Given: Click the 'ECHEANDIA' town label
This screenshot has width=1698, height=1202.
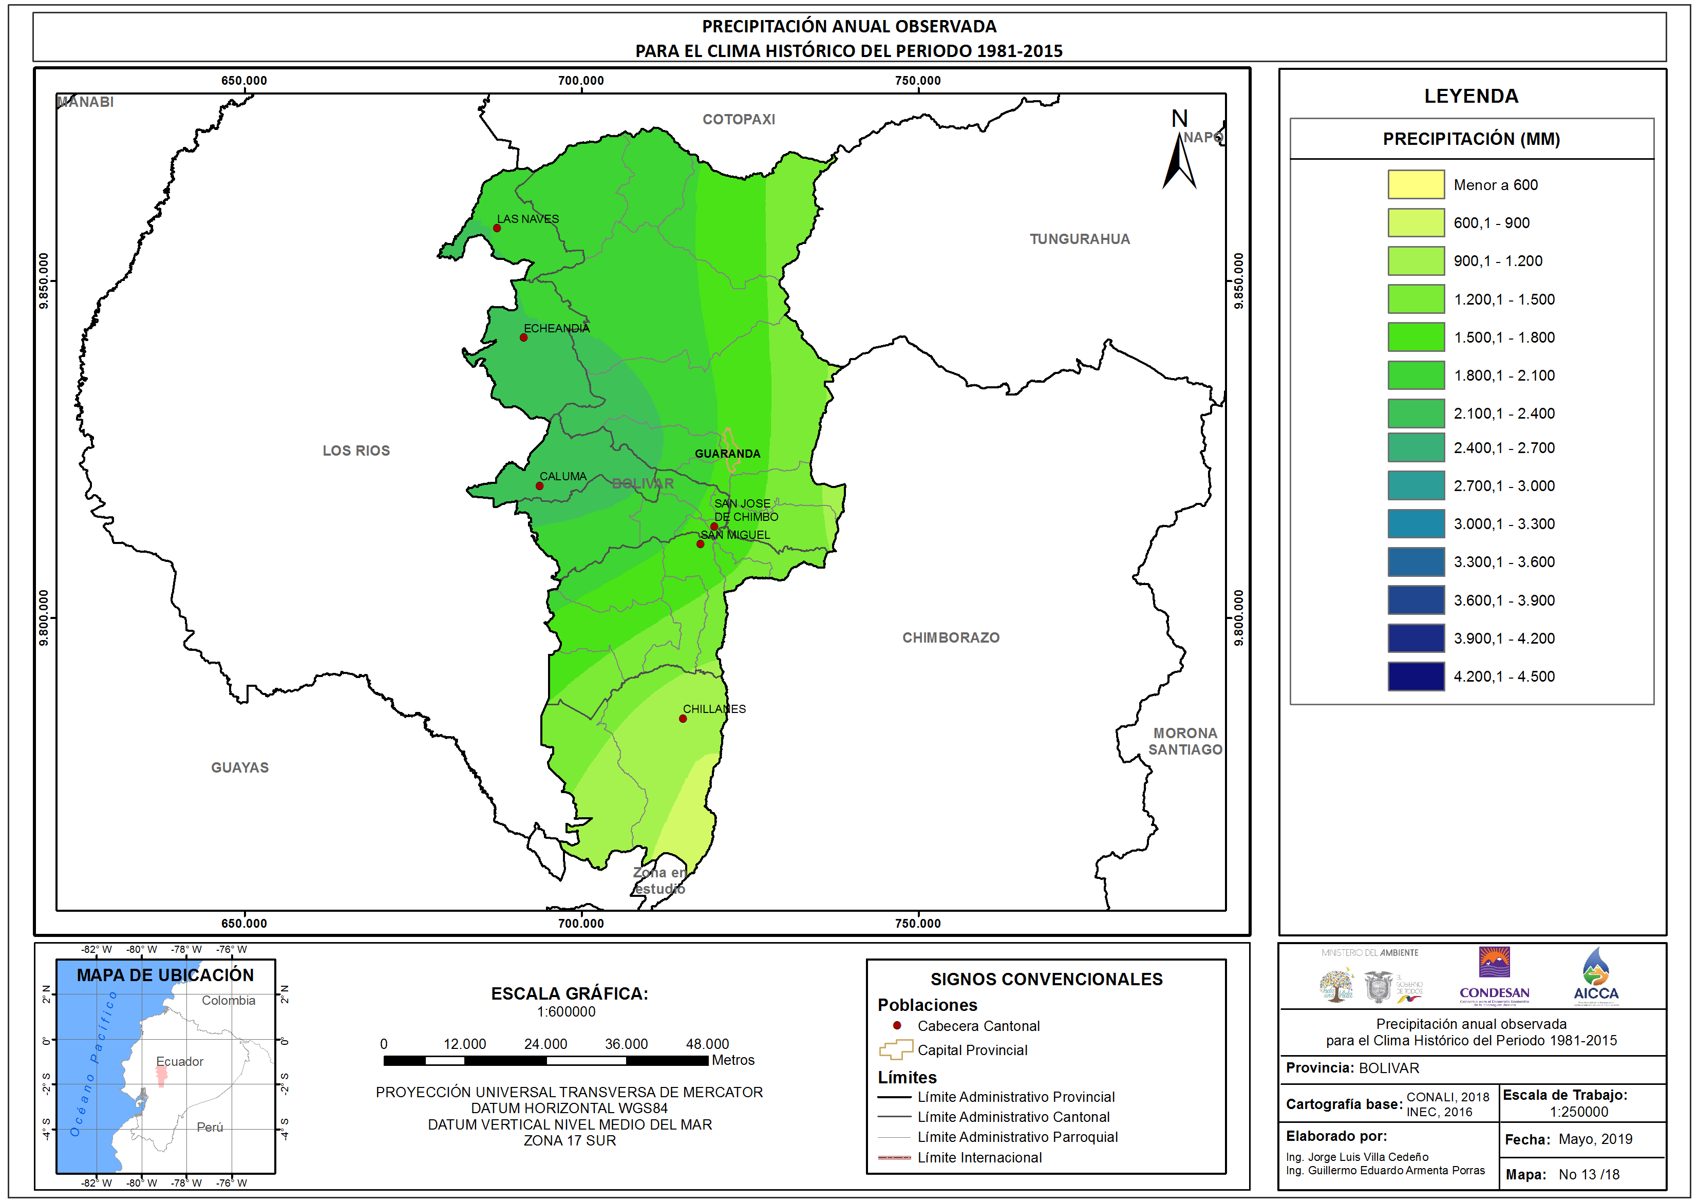Looking at the screenshot, I should [x=556, y=329].
